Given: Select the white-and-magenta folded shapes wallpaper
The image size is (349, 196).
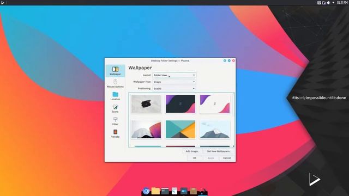Looking at the screenshot, I should 146,130.
